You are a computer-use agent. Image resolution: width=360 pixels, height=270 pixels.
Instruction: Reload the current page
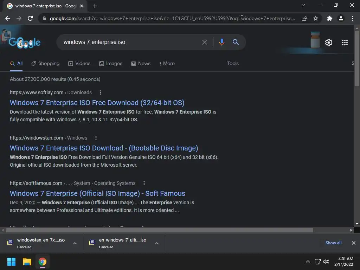coord(30,18)
